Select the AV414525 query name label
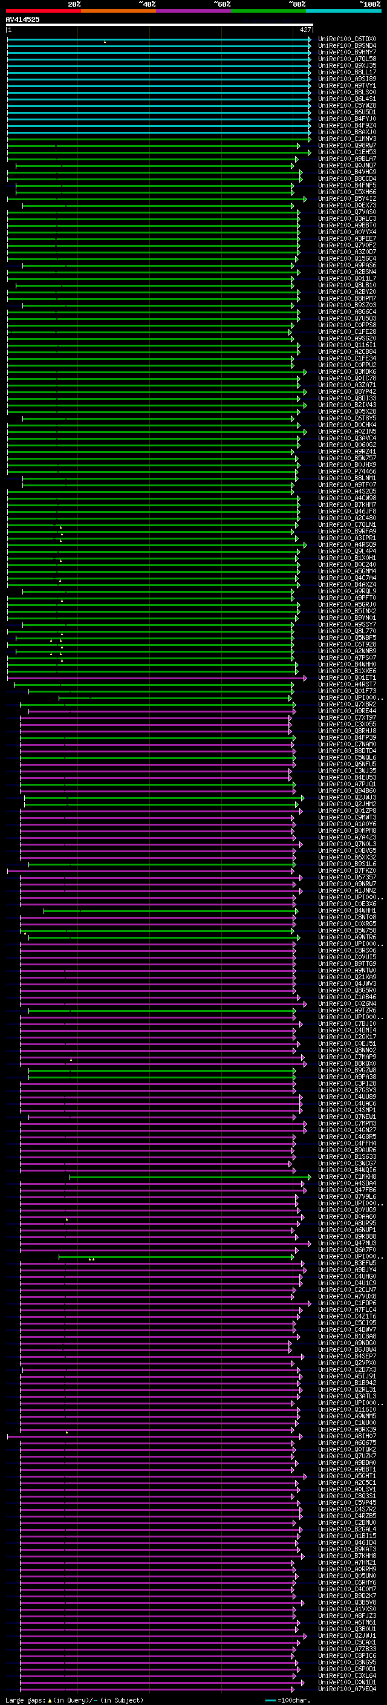 [x=22, y=19]
